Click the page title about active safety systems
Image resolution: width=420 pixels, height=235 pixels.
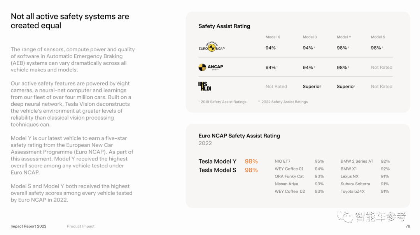click(x=70, y=21)
